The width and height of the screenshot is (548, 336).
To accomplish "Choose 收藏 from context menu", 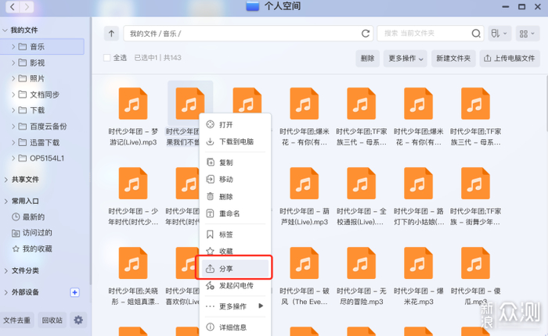I will coord(235,251).
